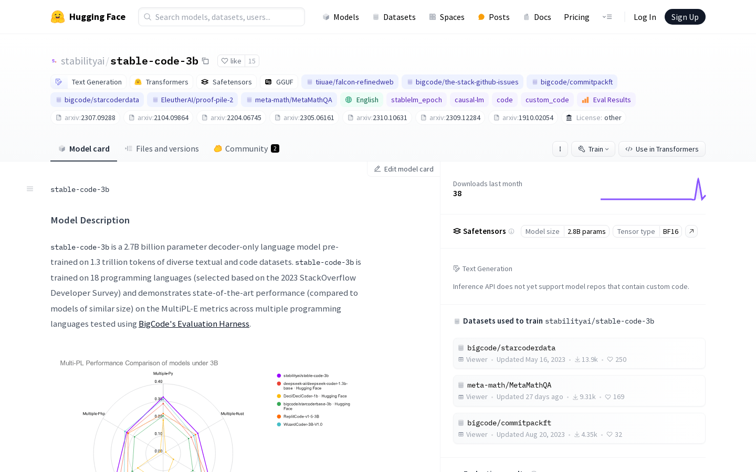Viewport: 756px width, 472px height.
Task: Open arxiv:2104.09864 paper tag
Action: (159, 117)
